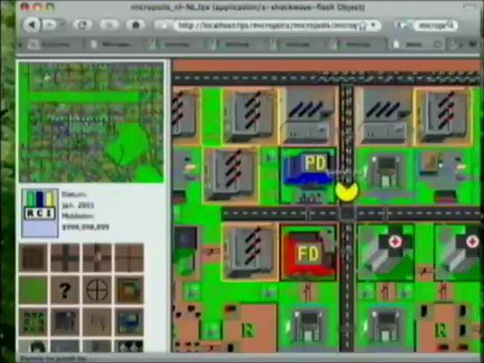
Task: Switch to the second browser tab
Action: [112, 45]
